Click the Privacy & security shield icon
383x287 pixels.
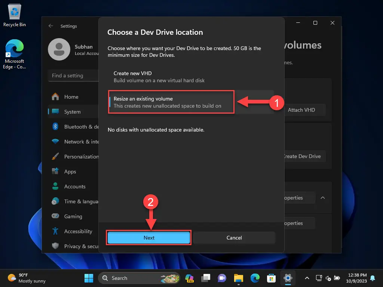coord(55,246)
